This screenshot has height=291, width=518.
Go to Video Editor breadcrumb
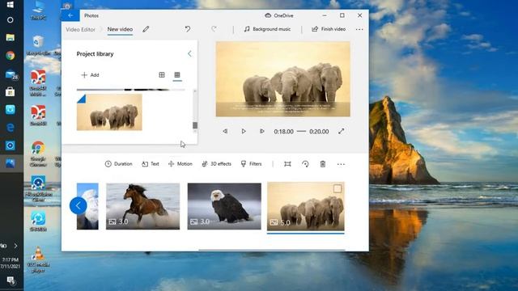point(80,29)
